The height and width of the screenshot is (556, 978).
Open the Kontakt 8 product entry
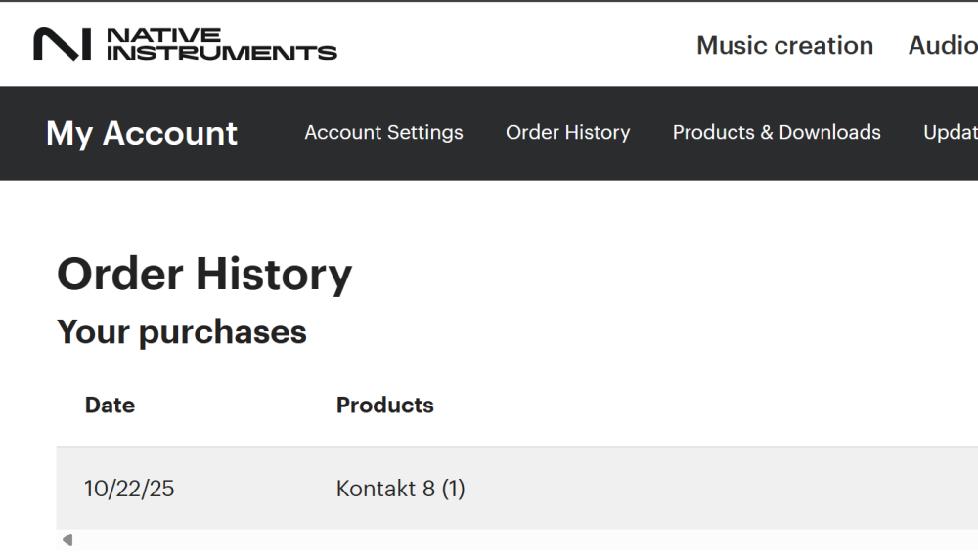coord(385,489)
